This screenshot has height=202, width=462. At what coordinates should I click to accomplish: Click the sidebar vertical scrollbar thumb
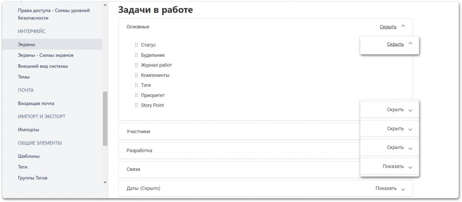105,118
